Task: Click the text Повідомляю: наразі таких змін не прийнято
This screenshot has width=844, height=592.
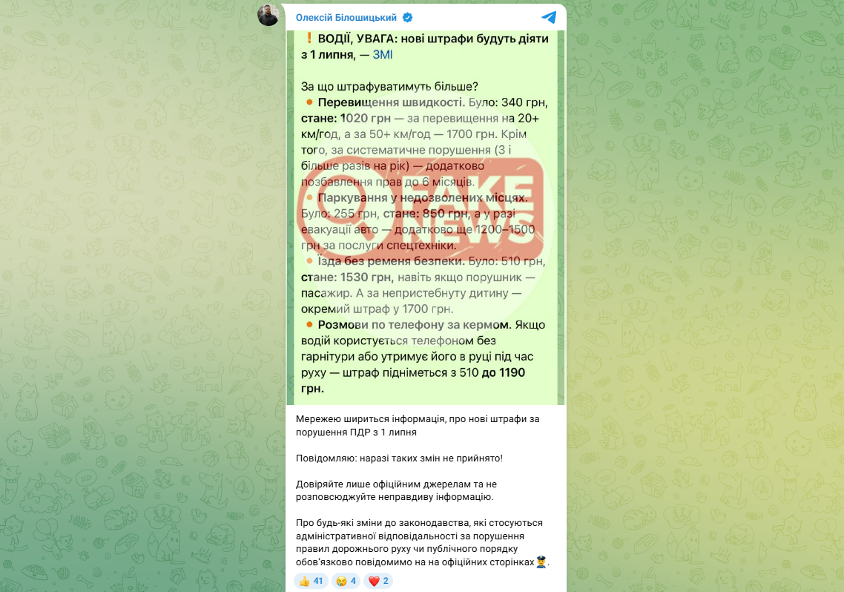Action: click(x=400, y=458)
